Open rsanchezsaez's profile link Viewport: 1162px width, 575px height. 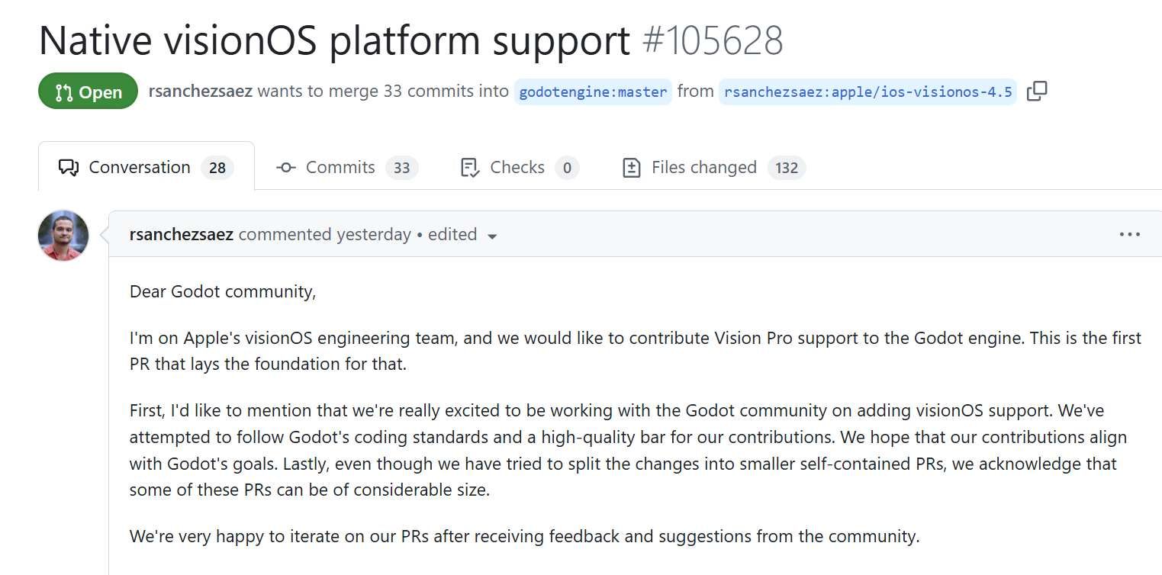tap(181, 234)
